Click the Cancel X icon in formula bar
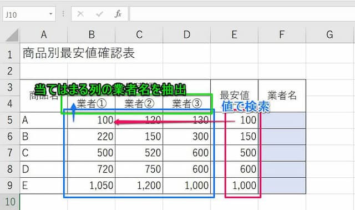The image size is (355, 210). pos(80,14)
